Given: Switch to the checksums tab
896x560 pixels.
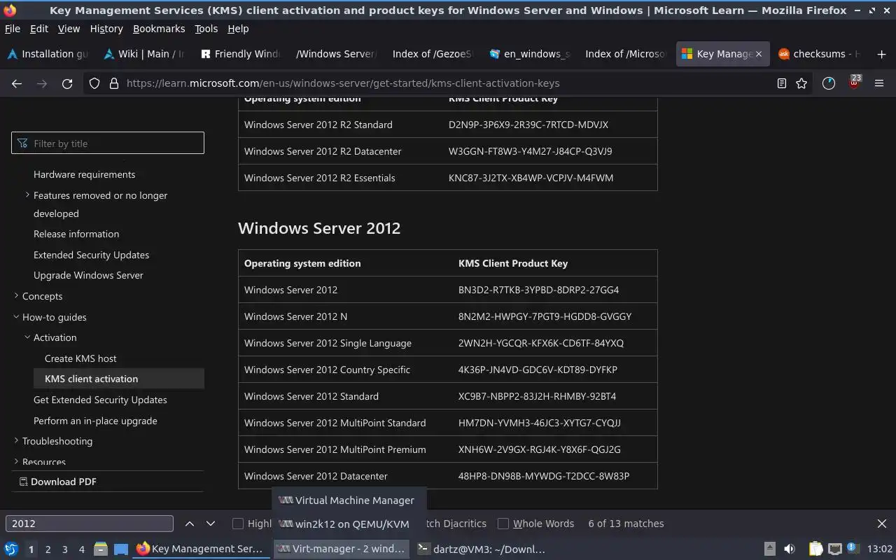Looking at the screenshot, I should point(819,54).
